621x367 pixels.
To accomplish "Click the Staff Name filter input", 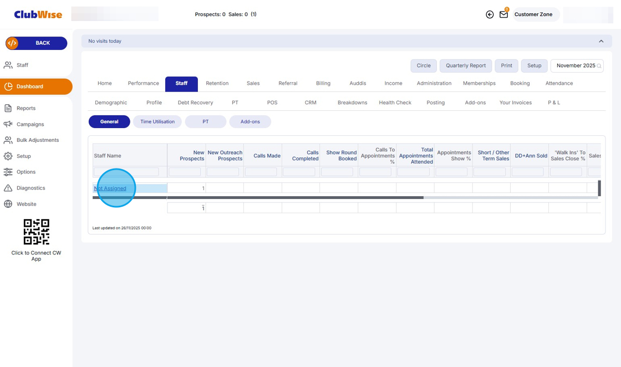I will [x=126, y=172].
